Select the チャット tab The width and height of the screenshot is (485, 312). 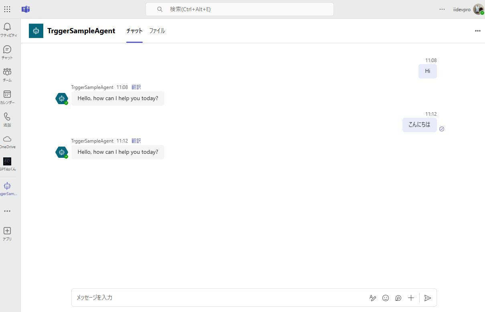[134, 31]
